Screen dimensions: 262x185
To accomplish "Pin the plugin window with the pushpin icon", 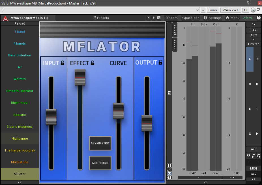I will coord(248,3).
